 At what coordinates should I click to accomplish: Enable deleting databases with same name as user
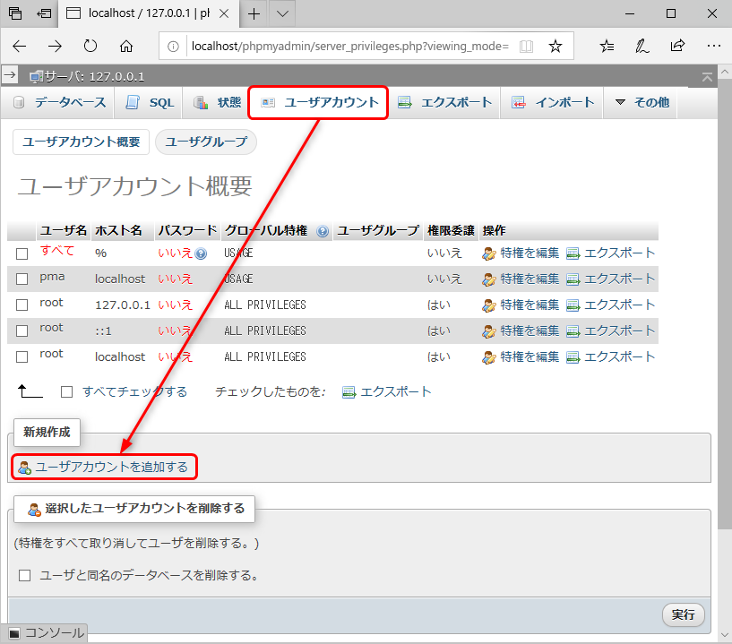click(x=25, y=575)
